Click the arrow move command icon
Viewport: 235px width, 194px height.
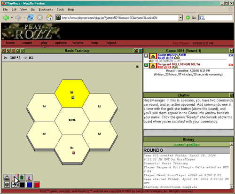point(14,185)
